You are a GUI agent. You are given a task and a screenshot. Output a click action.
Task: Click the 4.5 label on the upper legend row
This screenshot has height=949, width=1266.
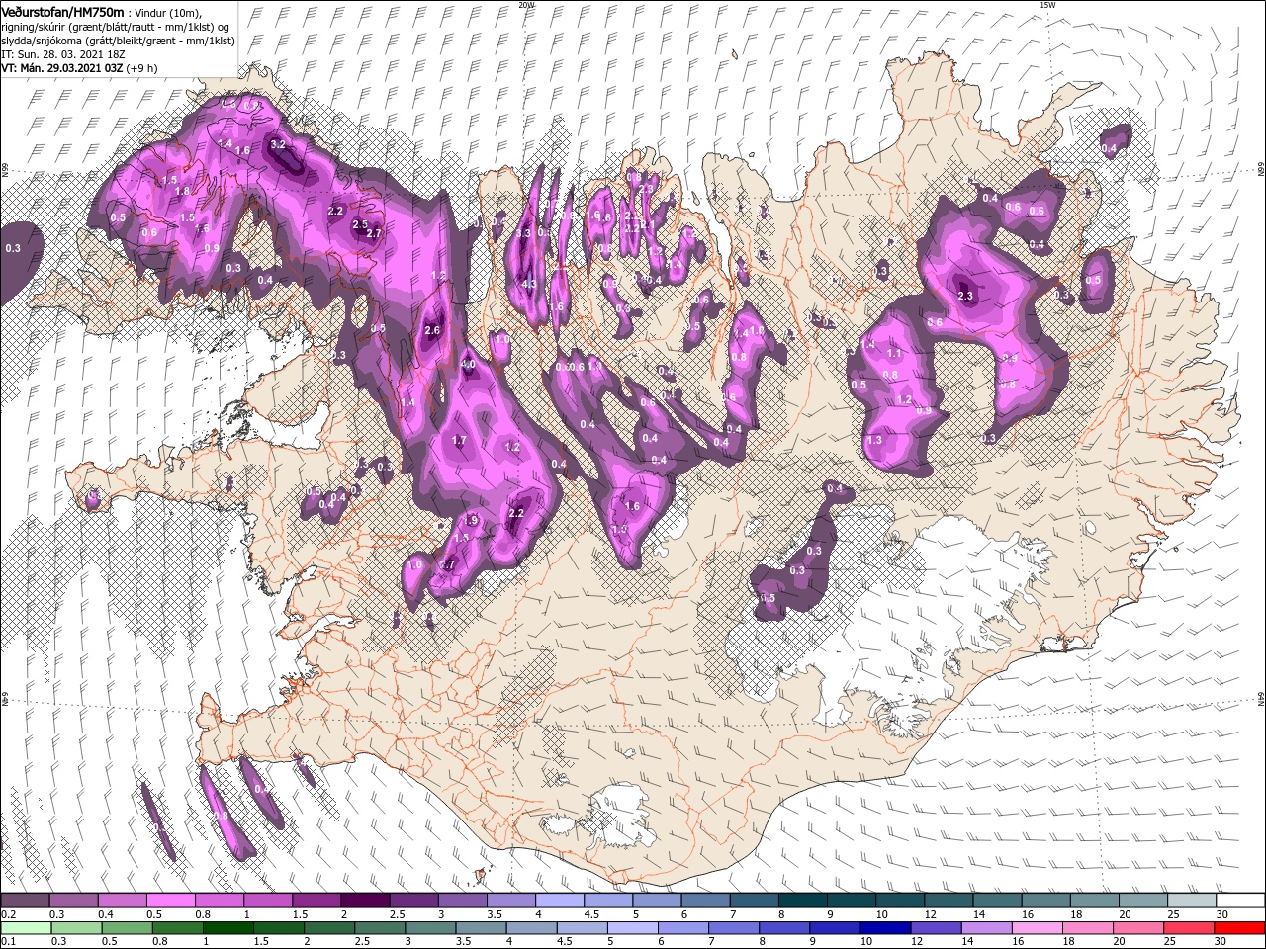pyautogui.click(x=590, y=914)
